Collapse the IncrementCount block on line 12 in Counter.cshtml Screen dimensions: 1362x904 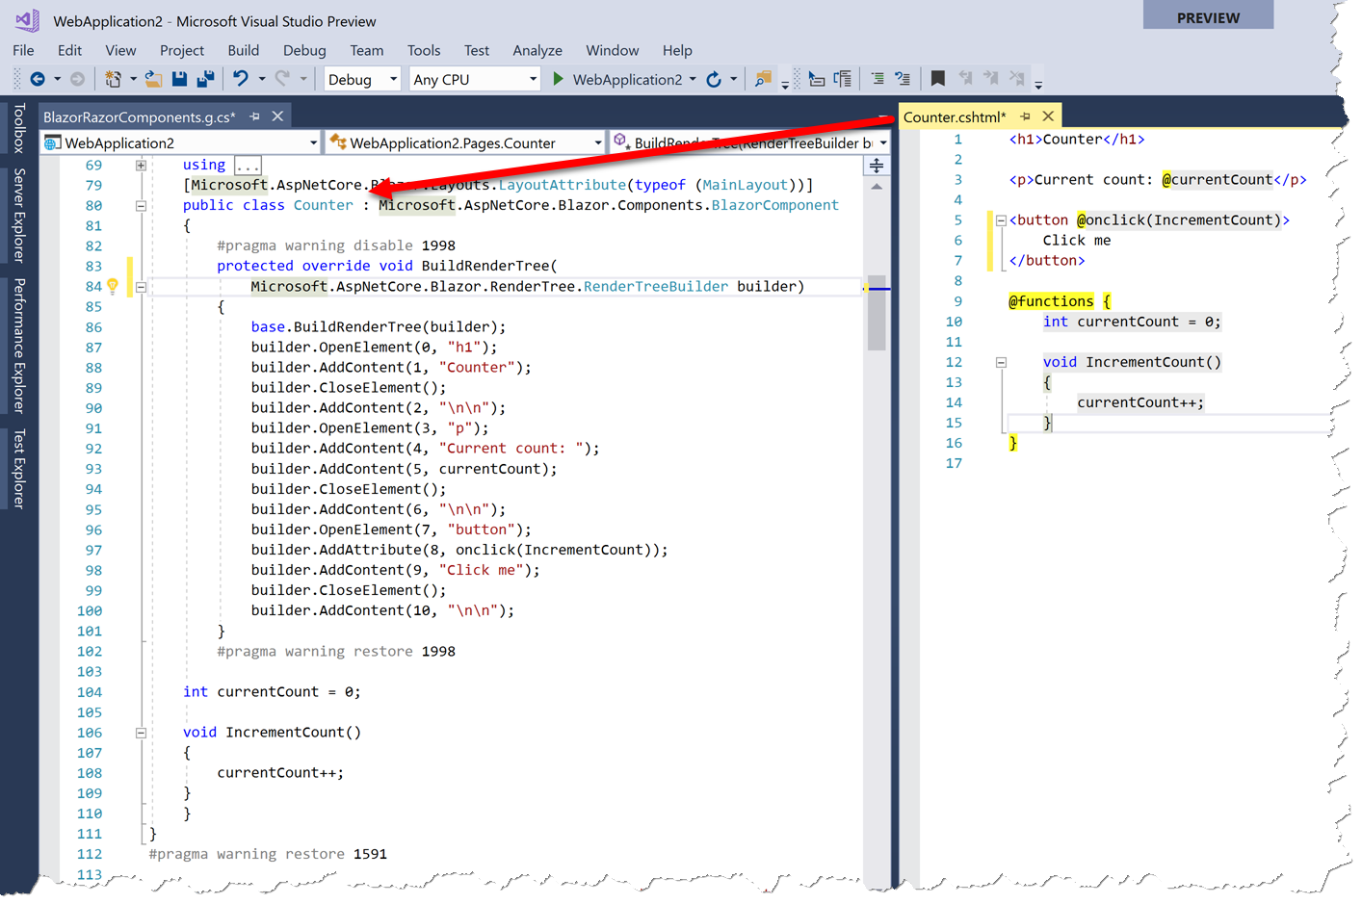(x=1001, y=363)
